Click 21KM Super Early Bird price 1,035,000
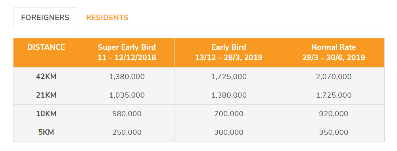This screenshot has height=151, width=397. [127, 95]
